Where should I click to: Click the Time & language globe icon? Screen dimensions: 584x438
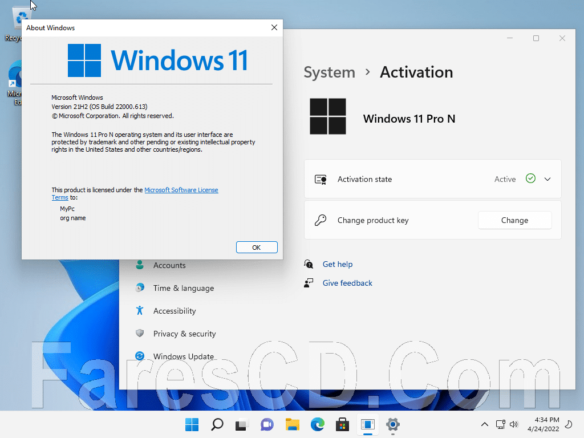tap(140, 287)
